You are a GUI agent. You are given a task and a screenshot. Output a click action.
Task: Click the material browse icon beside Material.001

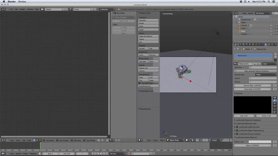point(236,64)
